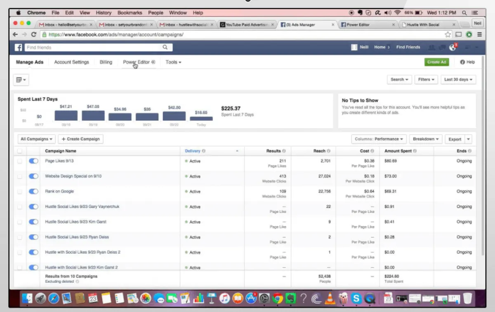Image resolution: width=495 pixels, height=312 pixels.
Task: Click the 09/18 spend bar in chart
Action: coord(66,115)
